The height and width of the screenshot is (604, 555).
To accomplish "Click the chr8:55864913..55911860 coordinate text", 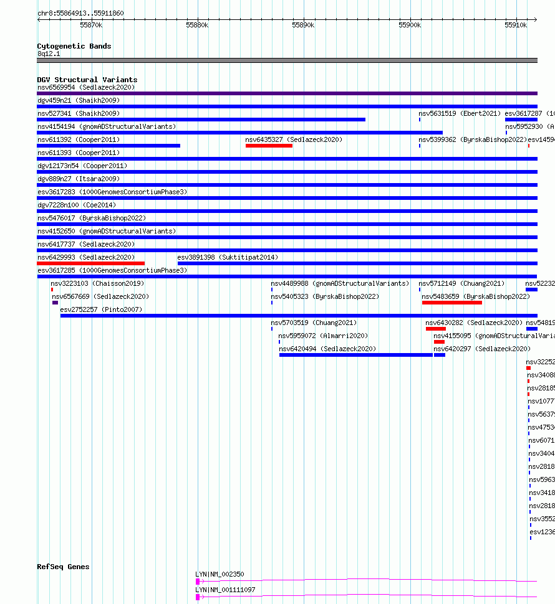I will point(80,14).
